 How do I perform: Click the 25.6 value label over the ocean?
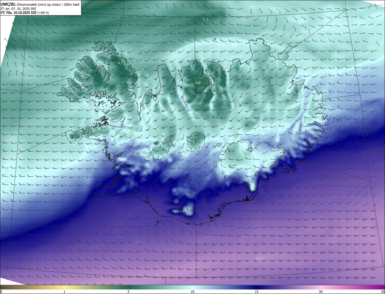point(260,259)
